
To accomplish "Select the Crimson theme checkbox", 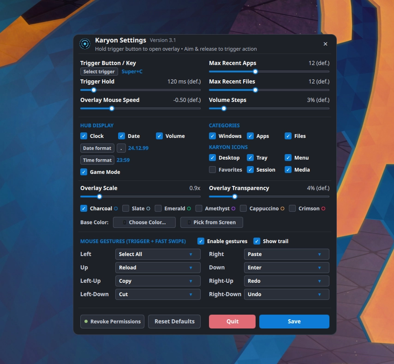I will 292,208.
